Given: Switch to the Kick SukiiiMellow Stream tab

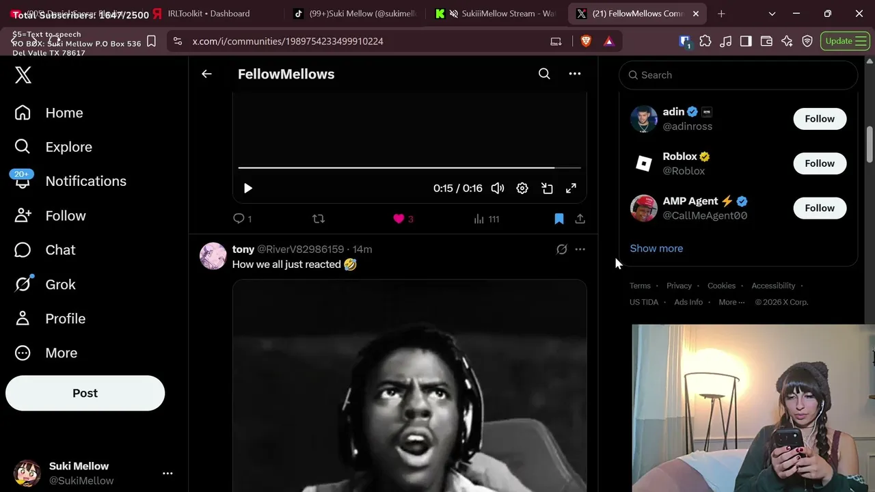Looking at the screenshot, I should coord(496,14).
